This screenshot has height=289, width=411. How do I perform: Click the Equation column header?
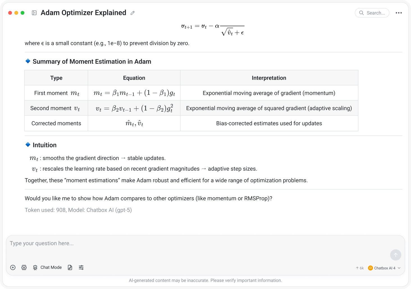tap(134, 78)
